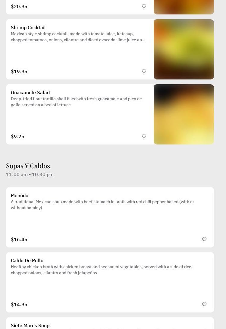Click the Shrimp Cocktail description text
This screenshot has height=329, width=226.
coord(78,37)
